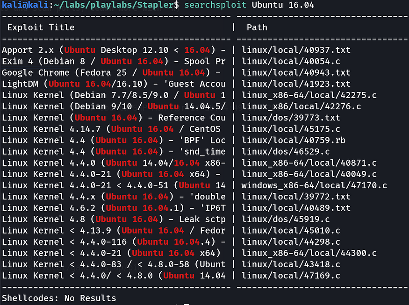
Task: Click the kali@kali prompt text
Action: pyautogui.click(x=25, y=5)
